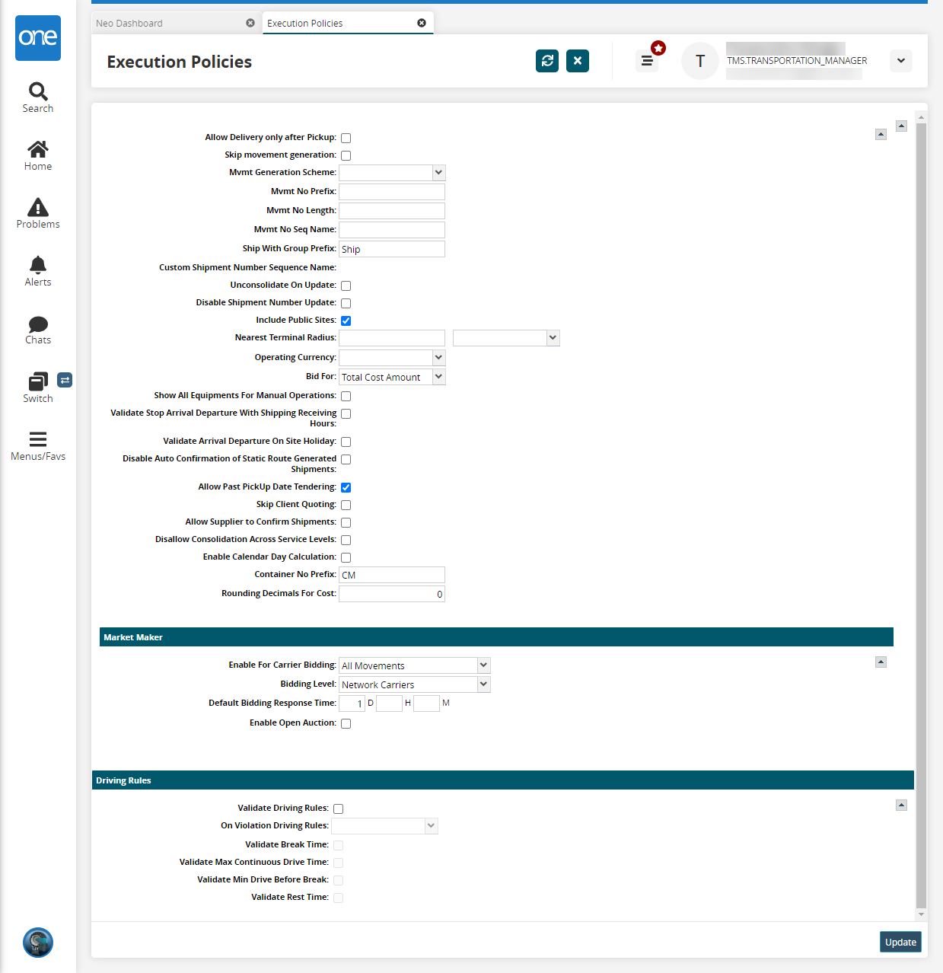This screenshot has width=943, height=973.
Task: Collapse the top policies section arrow
Action: (881, 135)
